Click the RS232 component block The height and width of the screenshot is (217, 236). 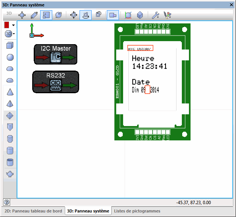pos(56,82)
